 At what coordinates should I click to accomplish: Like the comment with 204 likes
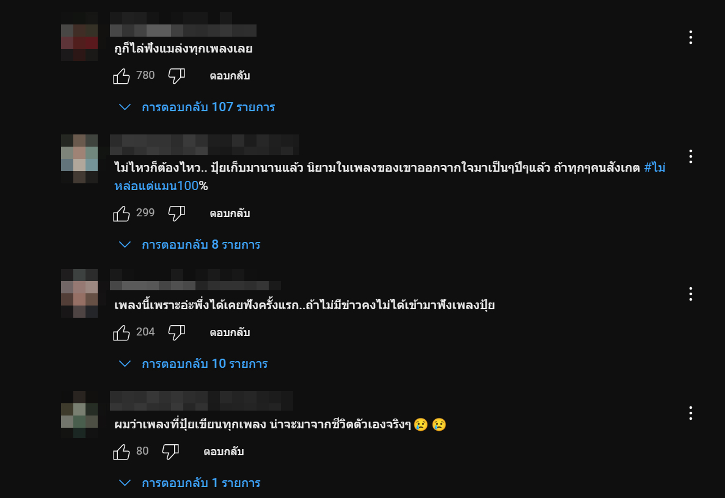(x=122, y=332)
